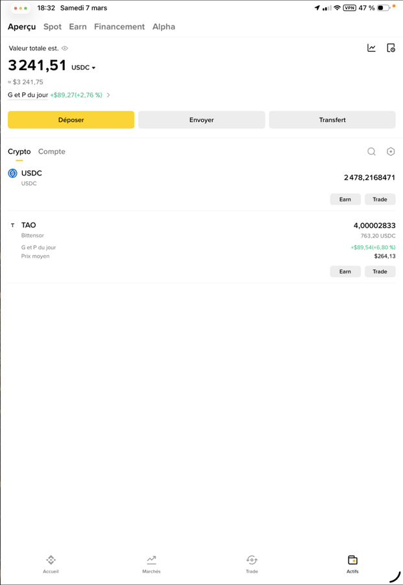Click the Prix moyen label
Image resolution: width=403 pixels, height=585 pixels.
pos(35,256)
